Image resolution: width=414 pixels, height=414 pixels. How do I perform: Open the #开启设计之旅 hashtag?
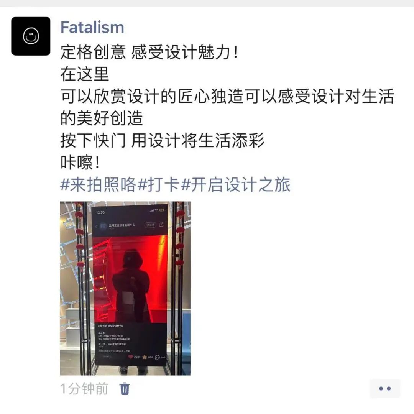click(236, 184)
